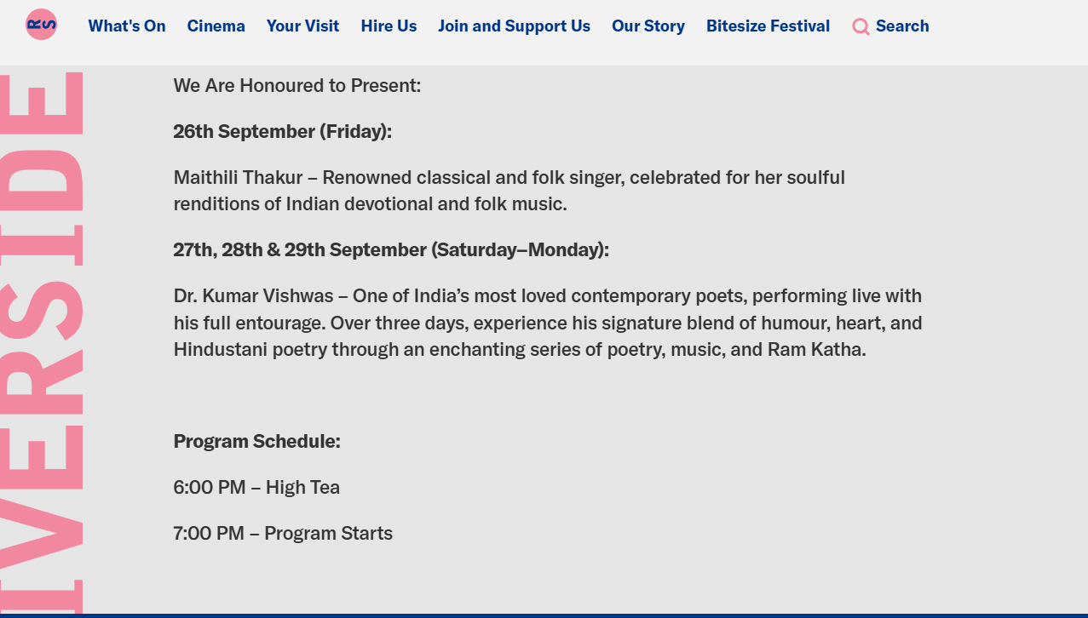Screen dimensions: 1088x618
Task: Click the dark blue bar at page bottom
Action: [x=544, y=615]
